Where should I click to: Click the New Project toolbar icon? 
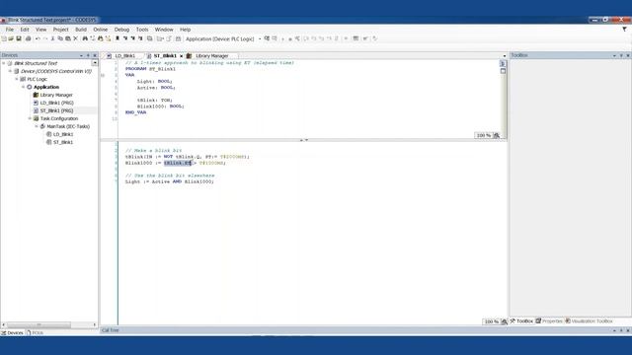coord(4,38)
